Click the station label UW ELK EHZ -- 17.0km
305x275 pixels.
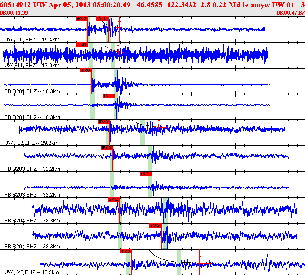[32, 66]
